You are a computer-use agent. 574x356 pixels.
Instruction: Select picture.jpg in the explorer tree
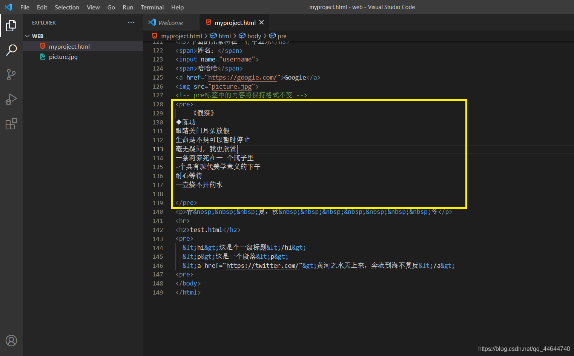click(63, 57)
